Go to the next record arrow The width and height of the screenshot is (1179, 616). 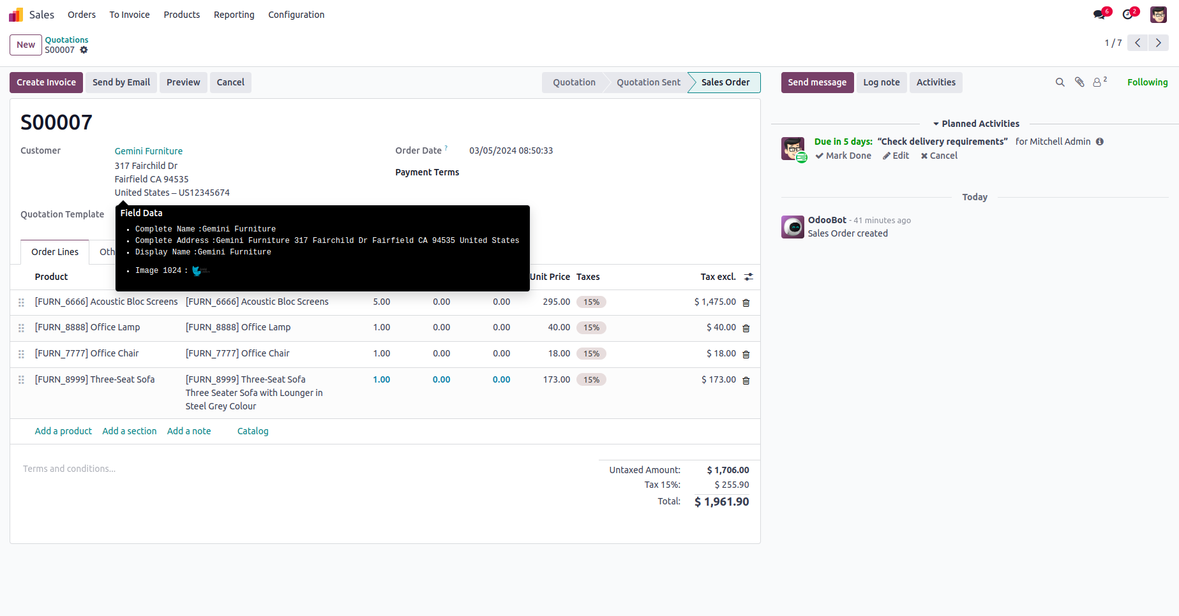click(1159, 43)
